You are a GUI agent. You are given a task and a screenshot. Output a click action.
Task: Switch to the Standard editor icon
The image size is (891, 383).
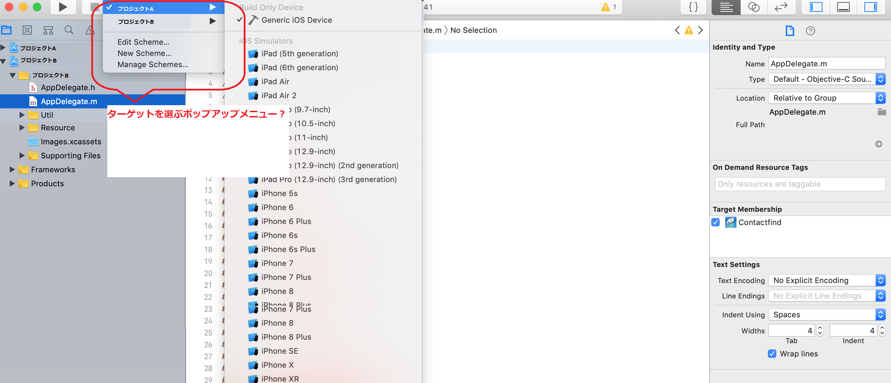coord(726,7)
